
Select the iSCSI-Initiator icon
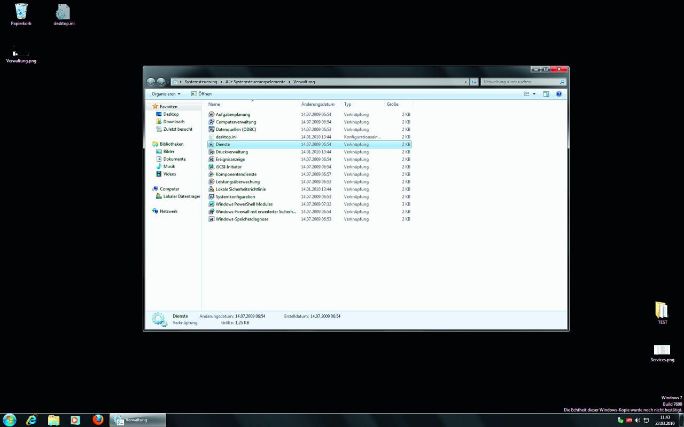tap(211, 167)
